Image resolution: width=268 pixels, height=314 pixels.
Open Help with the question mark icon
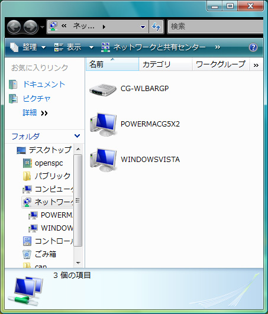(253, 47)
